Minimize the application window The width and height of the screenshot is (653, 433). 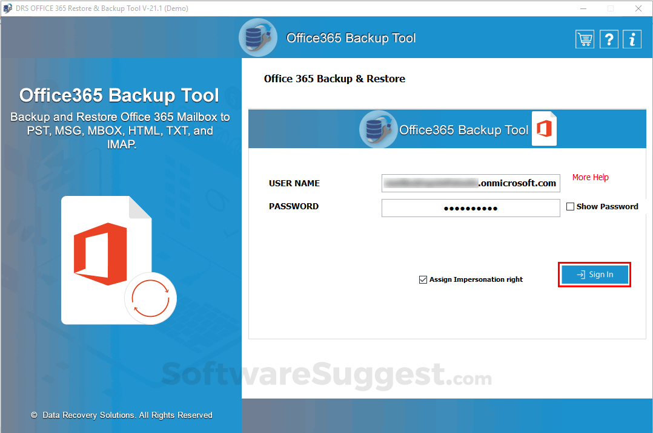coord(583,8)
